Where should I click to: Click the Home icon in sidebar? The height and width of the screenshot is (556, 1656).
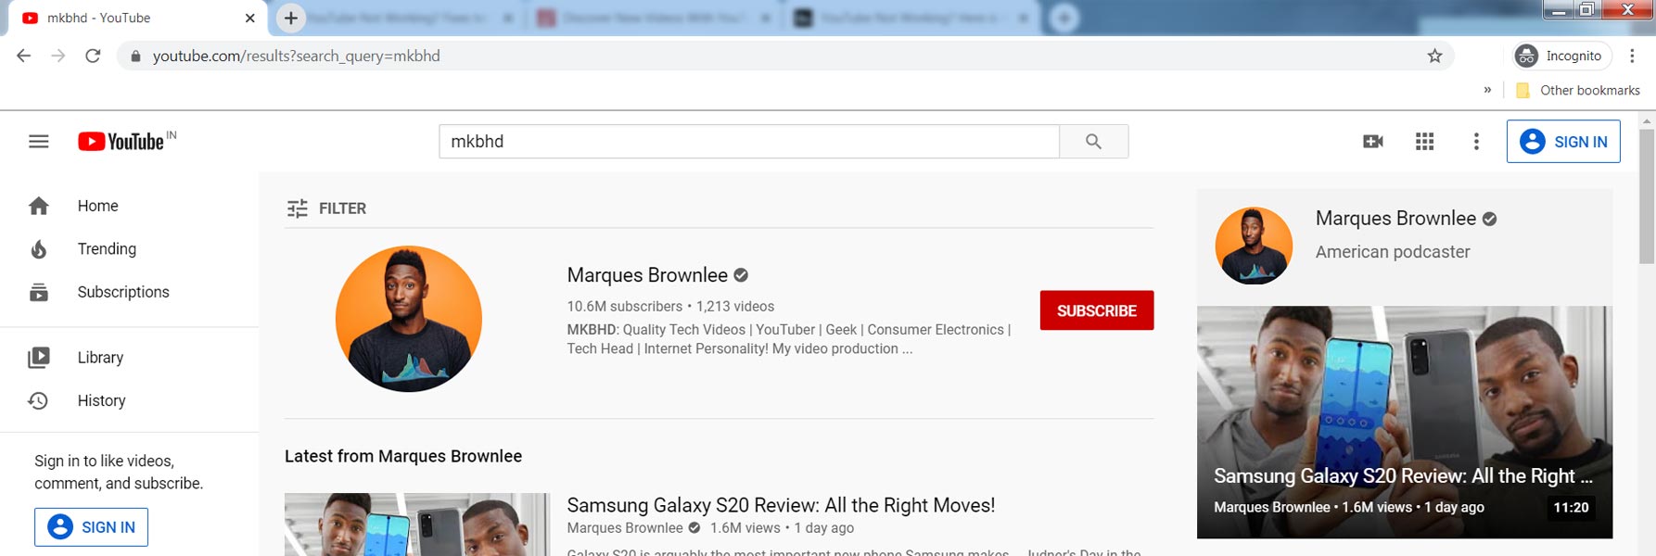pyautogui.click(x=39, y=206)
